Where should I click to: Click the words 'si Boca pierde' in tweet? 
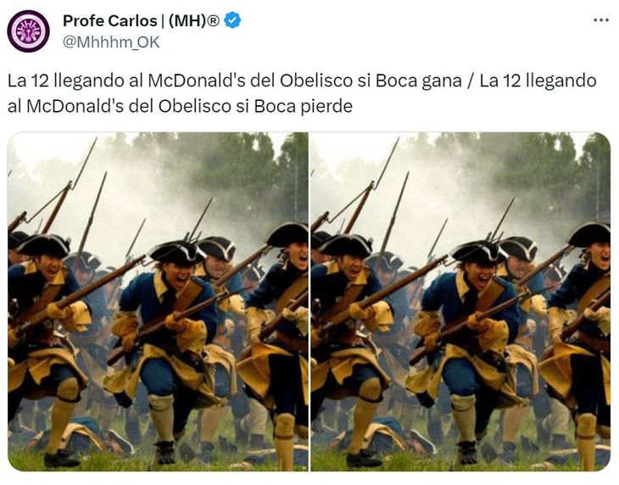[294, 106]
